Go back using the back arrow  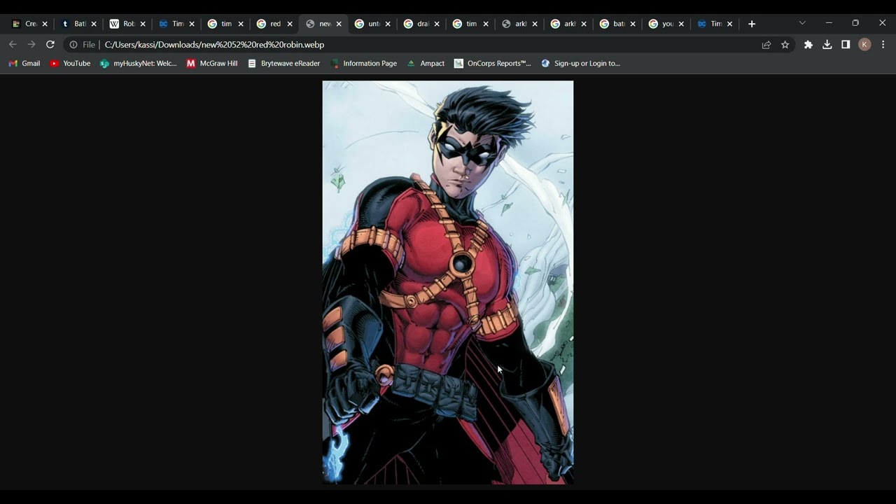13,44
